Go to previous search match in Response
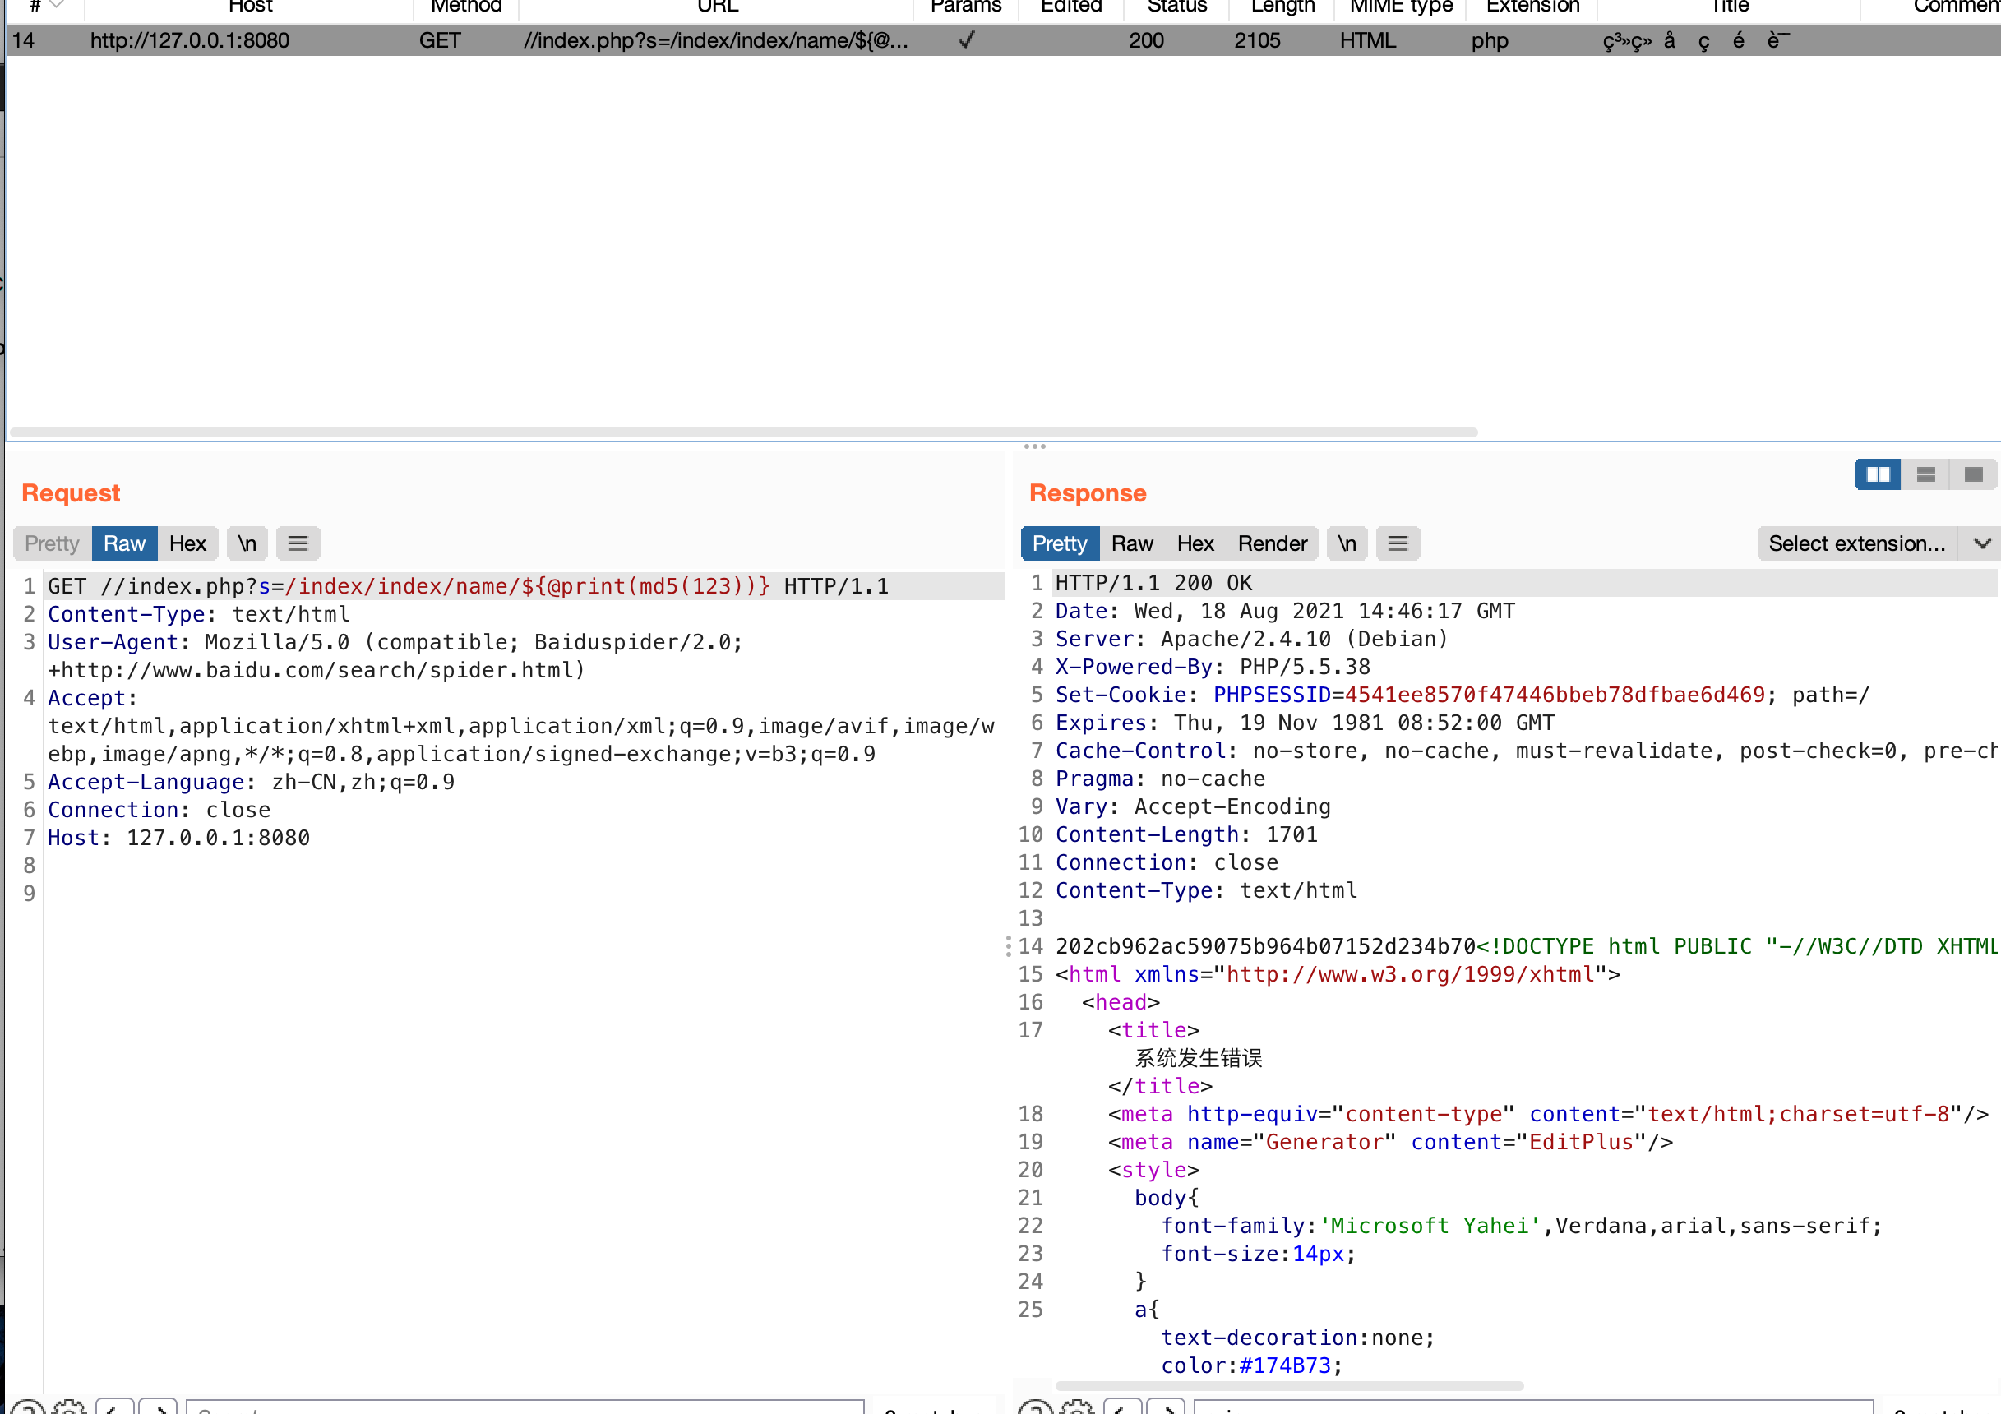The image size is (2001, 1414). pyautogui.click(x=1122, y=1407)
